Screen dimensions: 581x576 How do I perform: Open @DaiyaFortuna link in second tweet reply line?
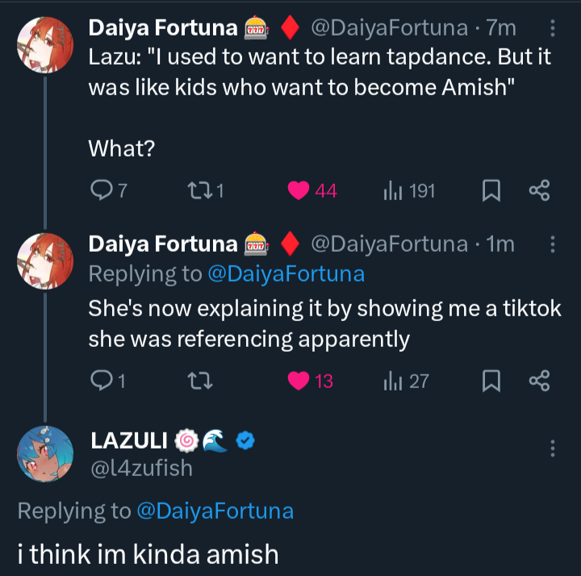pyautogui.click(x=286, y=273)
